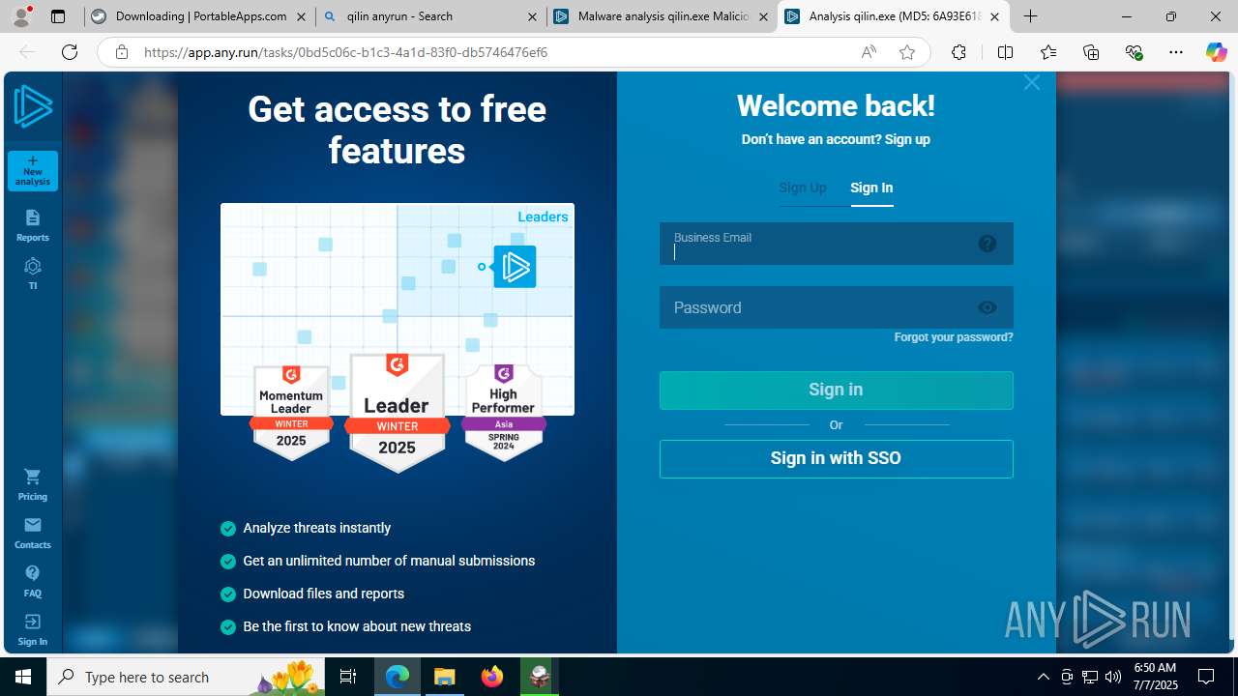Open File Explorer from taskbar

tap(445, 677)
